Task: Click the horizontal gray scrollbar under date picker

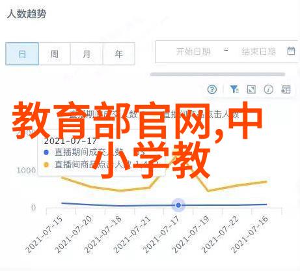Action: (x=217, y=74)
